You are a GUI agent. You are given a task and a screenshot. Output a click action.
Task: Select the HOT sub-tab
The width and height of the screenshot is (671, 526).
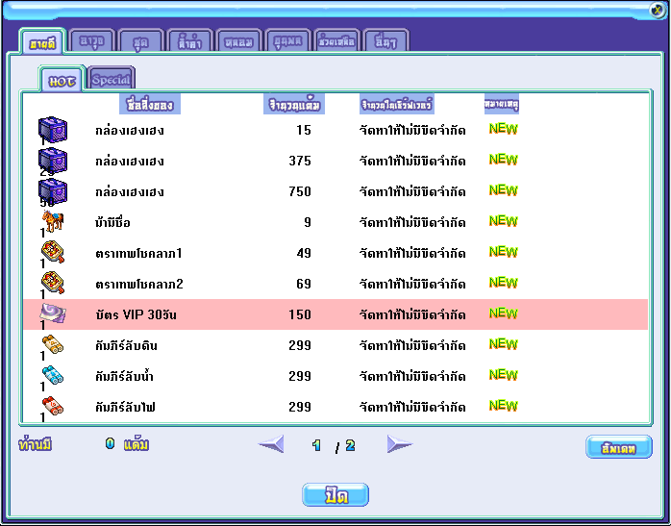62,79
